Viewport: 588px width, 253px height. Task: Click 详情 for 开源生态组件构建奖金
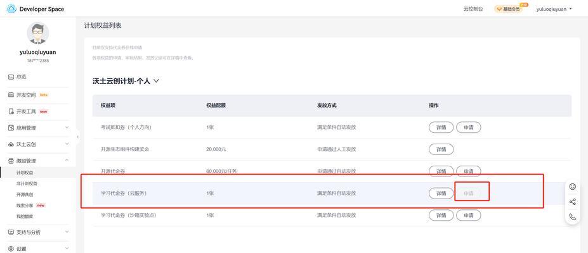(x=441, y=149)
